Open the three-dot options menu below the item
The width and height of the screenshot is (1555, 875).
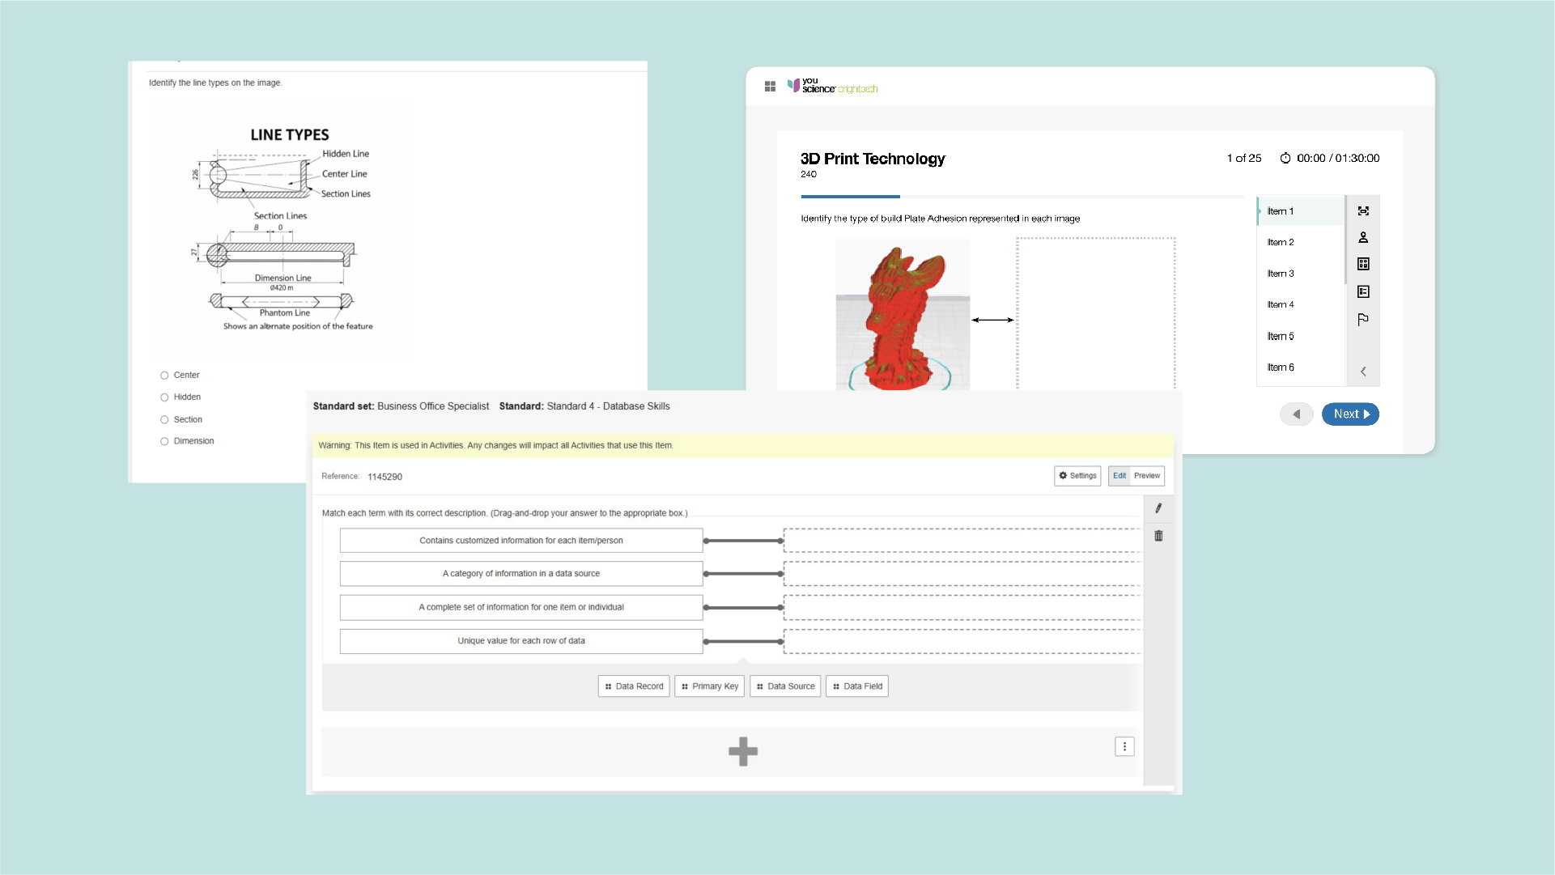pos(1124,746)
